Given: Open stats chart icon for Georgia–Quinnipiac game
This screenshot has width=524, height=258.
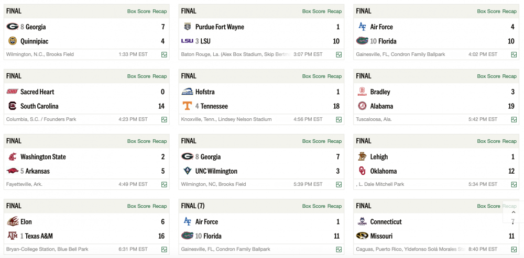Looking at the screenshot, I should [164, 54].
